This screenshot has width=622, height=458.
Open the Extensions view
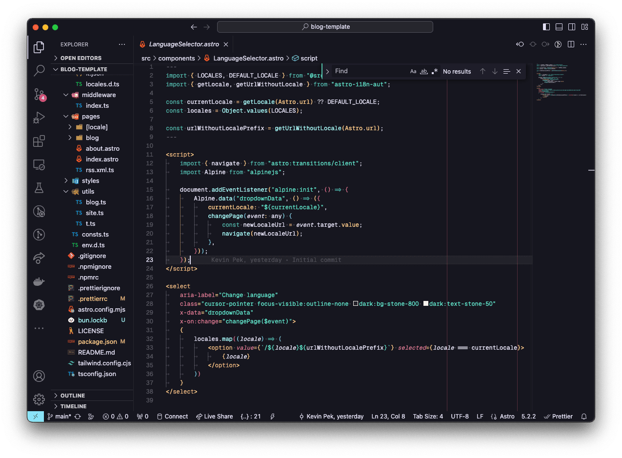click(x=39, y=140)
